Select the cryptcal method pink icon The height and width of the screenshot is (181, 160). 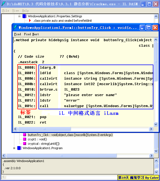click(x=24, y=143)
